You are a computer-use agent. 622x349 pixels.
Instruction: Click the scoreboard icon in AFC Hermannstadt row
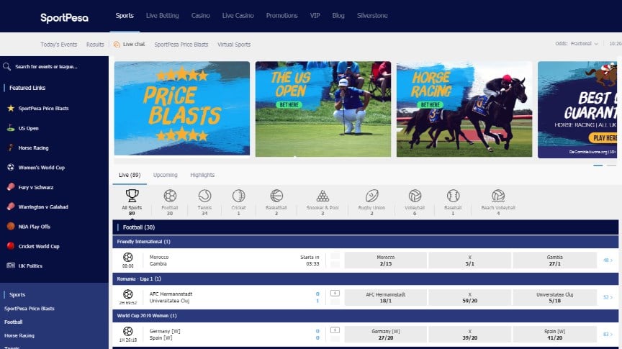pos(335,294)
